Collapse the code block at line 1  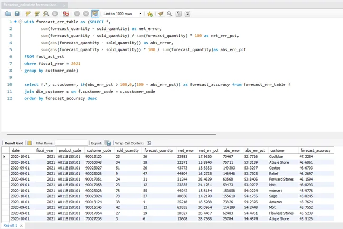click(x=21, y=22)
